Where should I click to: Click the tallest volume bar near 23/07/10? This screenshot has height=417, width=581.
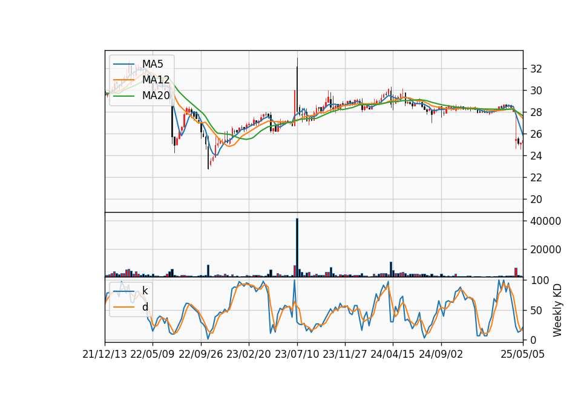click(x=297, y=248)
